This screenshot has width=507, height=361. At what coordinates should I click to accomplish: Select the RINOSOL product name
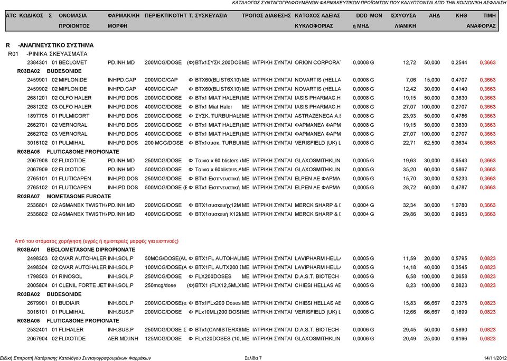(70, 276)
